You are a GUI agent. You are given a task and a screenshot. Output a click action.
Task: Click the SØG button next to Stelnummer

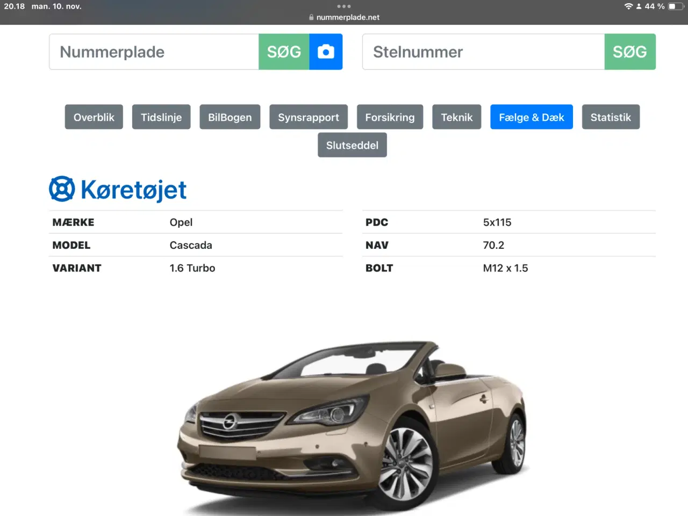[630, 52]
